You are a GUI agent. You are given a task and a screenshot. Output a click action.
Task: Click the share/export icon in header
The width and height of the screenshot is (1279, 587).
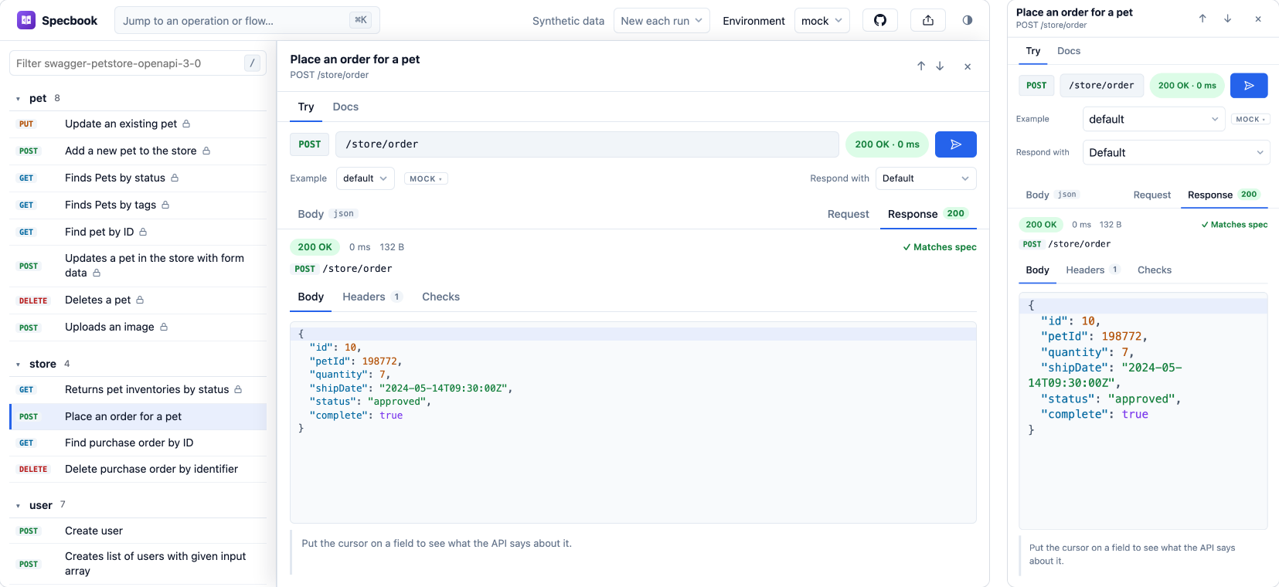[x=928, y=20]
